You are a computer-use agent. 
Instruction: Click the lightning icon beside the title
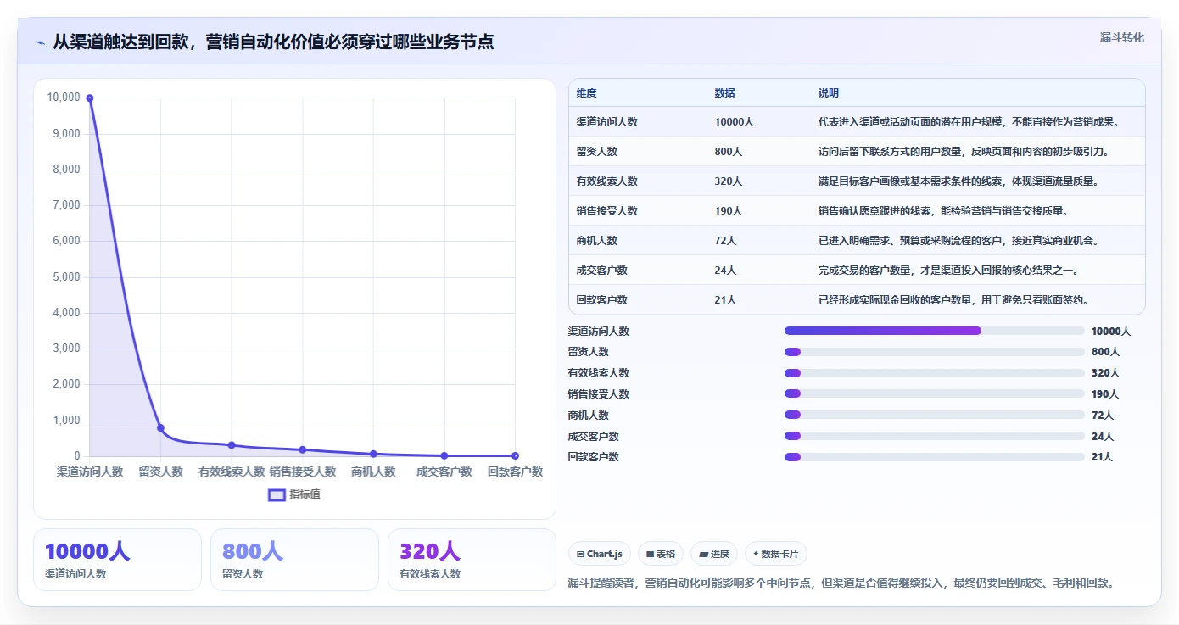pyautogui.click(x=41, y=42)
